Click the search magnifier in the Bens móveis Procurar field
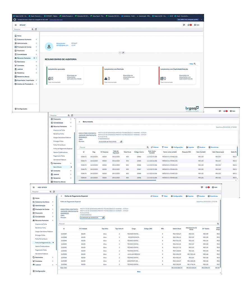Screen dimensions: 252x288 (148, 147)
